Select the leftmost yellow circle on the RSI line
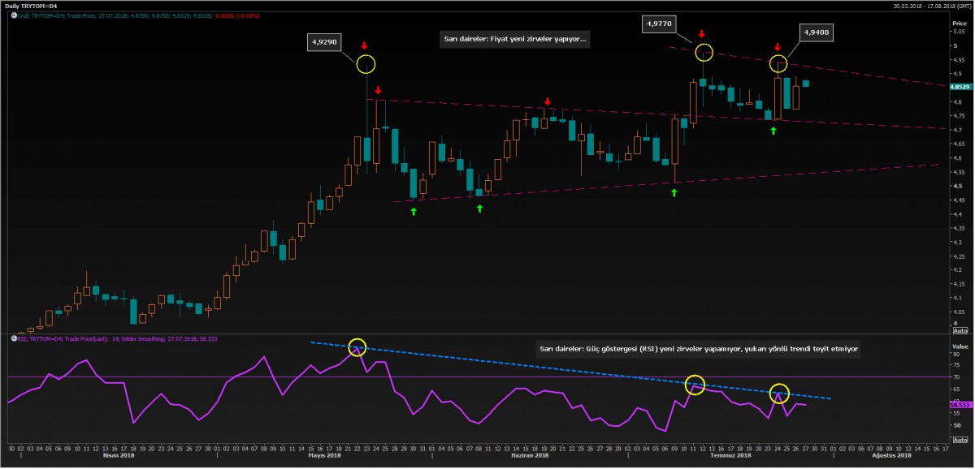 pos(357,348)
